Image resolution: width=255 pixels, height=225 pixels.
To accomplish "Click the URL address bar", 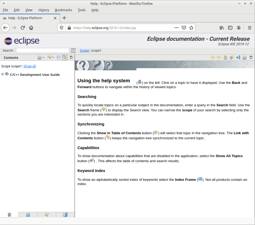I will pyautogui.click(x=122, y=28).
